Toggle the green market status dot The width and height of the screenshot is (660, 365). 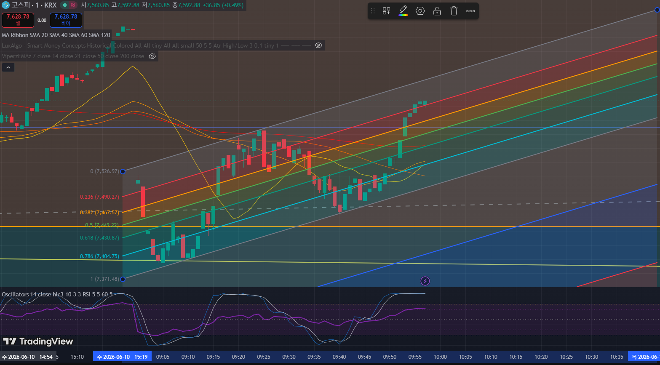point(65,5)
